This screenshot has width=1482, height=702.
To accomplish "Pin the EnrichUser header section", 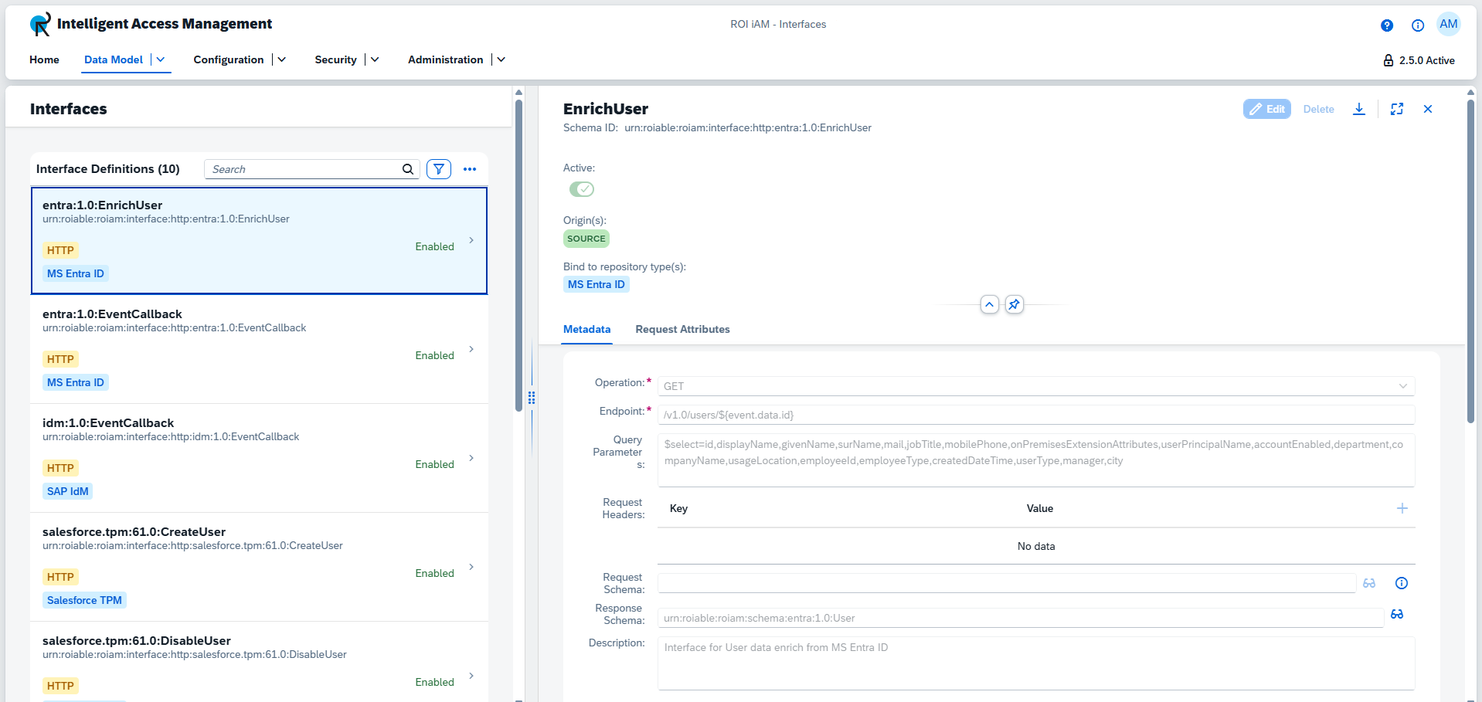I will 1015,304.
